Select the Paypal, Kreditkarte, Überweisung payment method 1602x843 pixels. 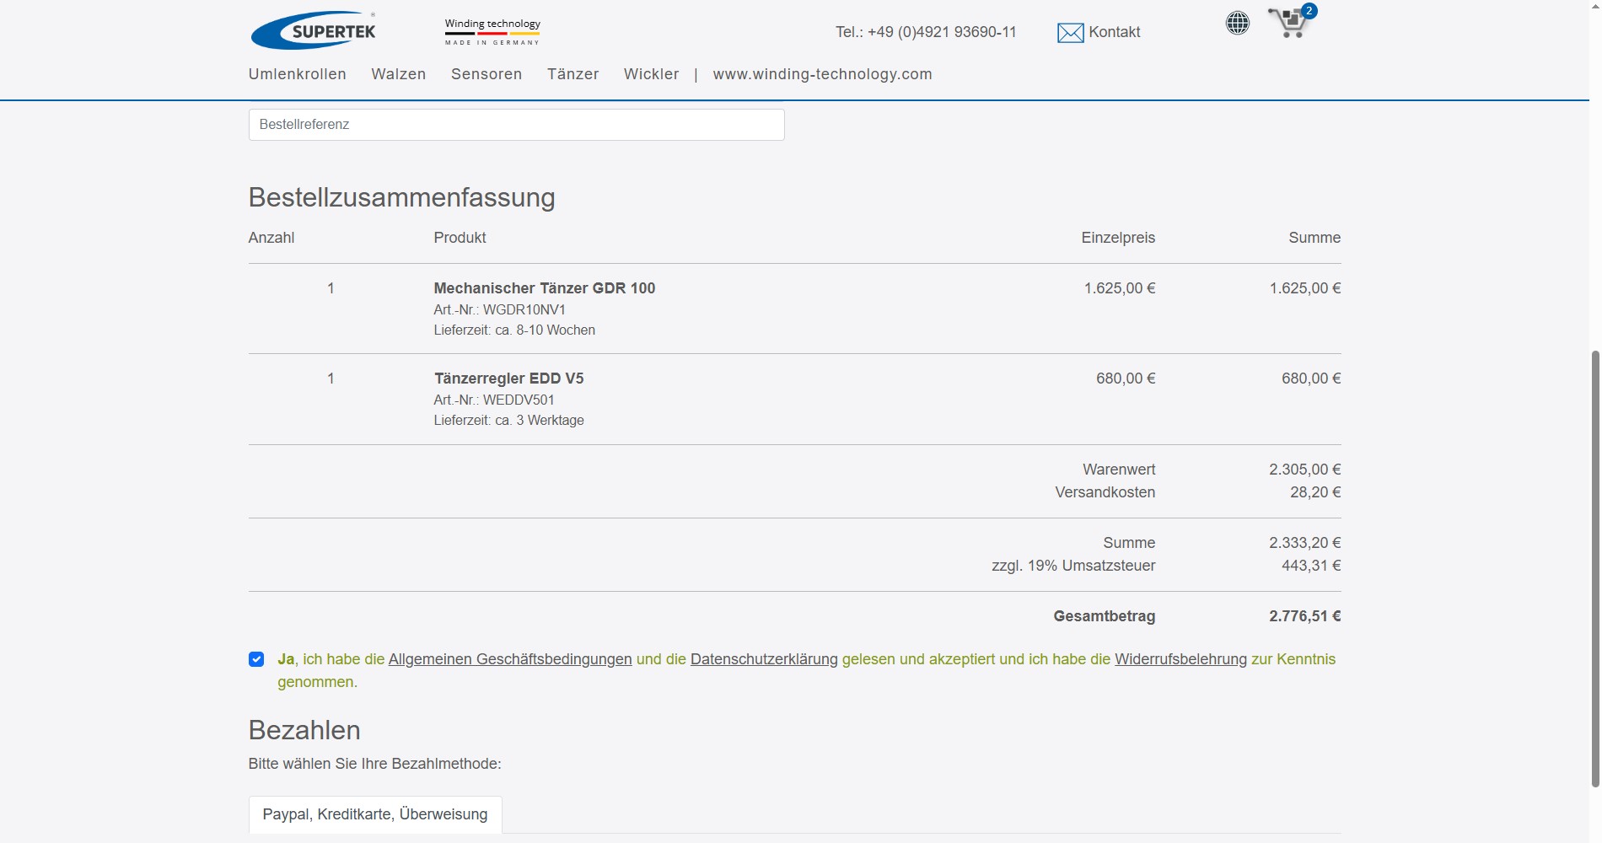pos(374,814)
